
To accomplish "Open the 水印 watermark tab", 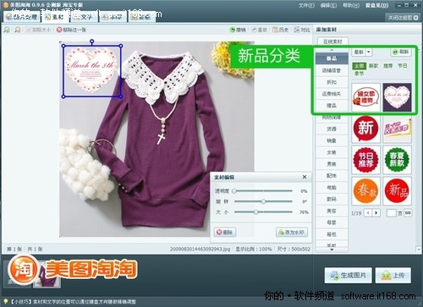I will tap(113, 17).
